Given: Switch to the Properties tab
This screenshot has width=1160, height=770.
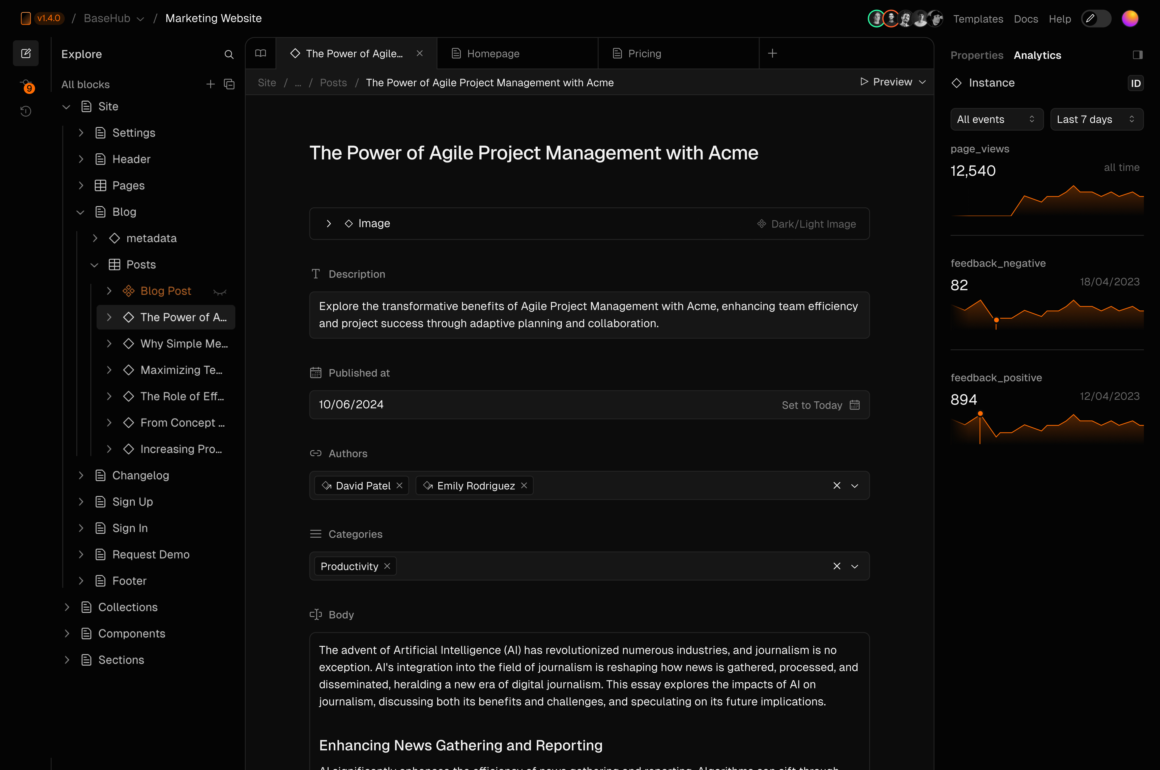Looking at the screenshot, I should coord(976,55).
